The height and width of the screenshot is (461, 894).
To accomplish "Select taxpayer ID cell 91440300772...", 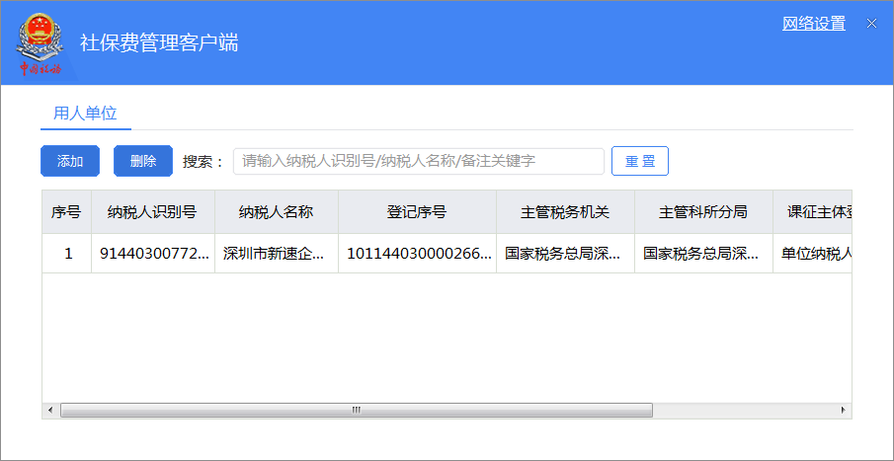I will click(x=153, y=253).
